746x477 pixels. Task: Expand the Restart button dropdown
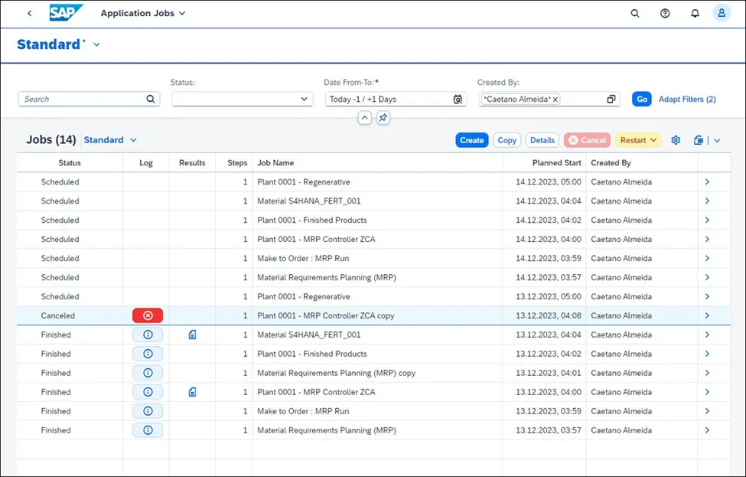pyautogui.click(x=653, y=140)
